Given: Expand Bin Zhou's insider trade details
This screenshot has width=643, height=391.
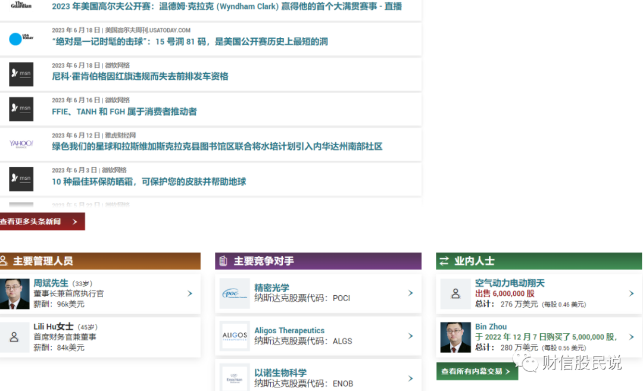Looking at the screenshot, I should 631,336.
